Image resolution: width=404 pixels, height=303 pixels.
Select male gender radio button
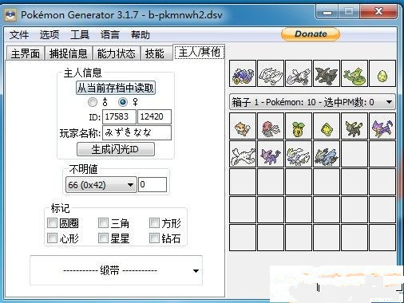[93, 102]
